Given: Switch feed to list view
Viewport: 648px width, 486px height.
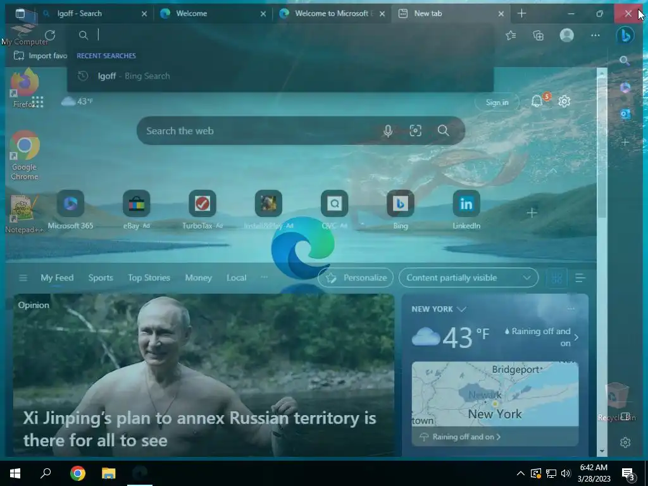Looking at the screenshot, I should 580,278.
